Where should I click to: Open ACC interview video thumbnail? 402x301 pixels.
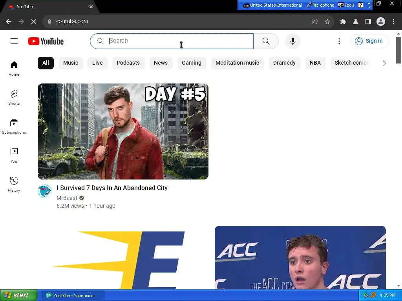coord(300,257)
